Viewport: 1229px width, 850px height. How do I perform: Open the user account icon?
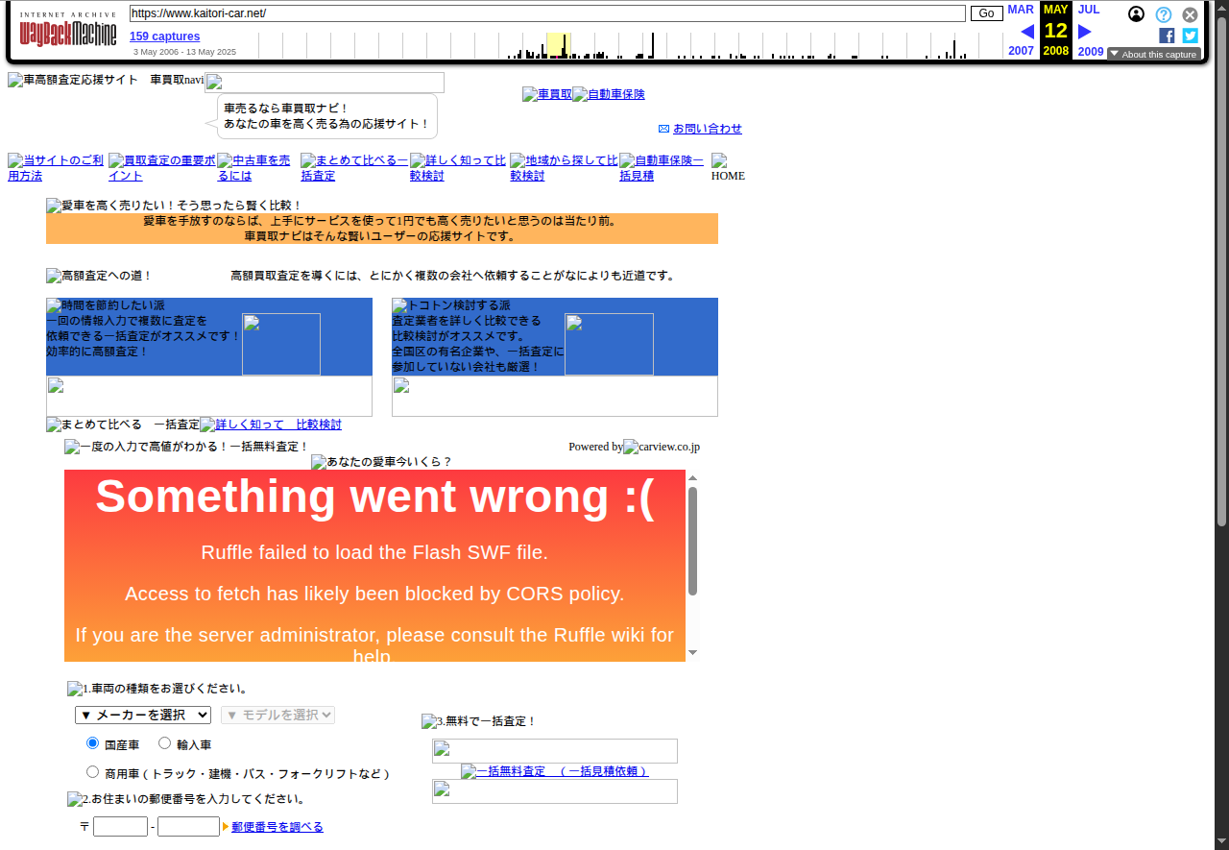1136,14
